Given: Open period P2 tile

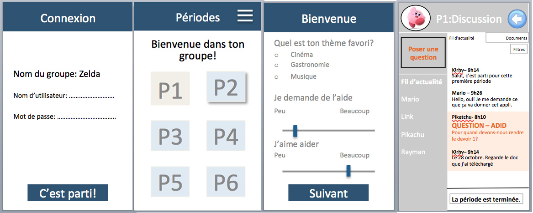Looking at the screenshot, I should tap(227, 86).
